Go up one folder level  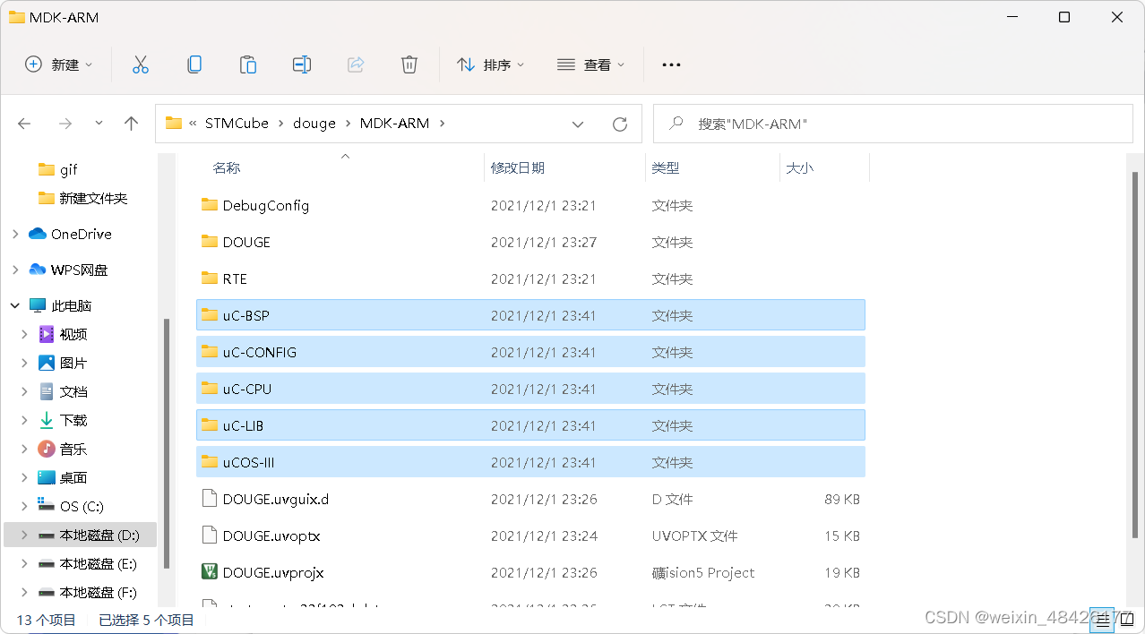pyautogui.click(x=132, y=124)
